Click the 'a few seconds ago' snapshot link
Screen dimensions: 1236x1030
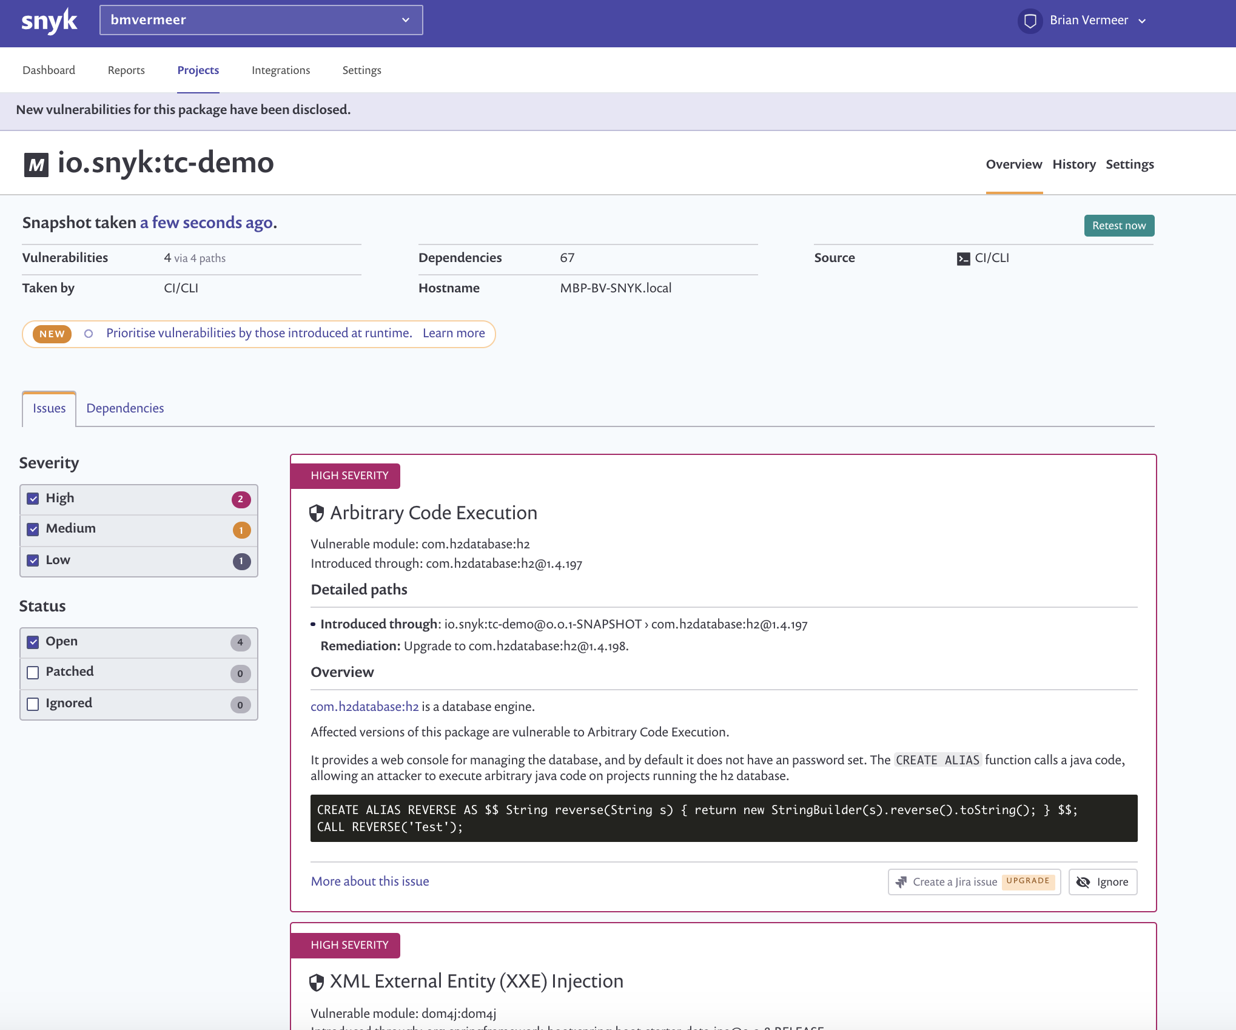[x=206, y=223]
